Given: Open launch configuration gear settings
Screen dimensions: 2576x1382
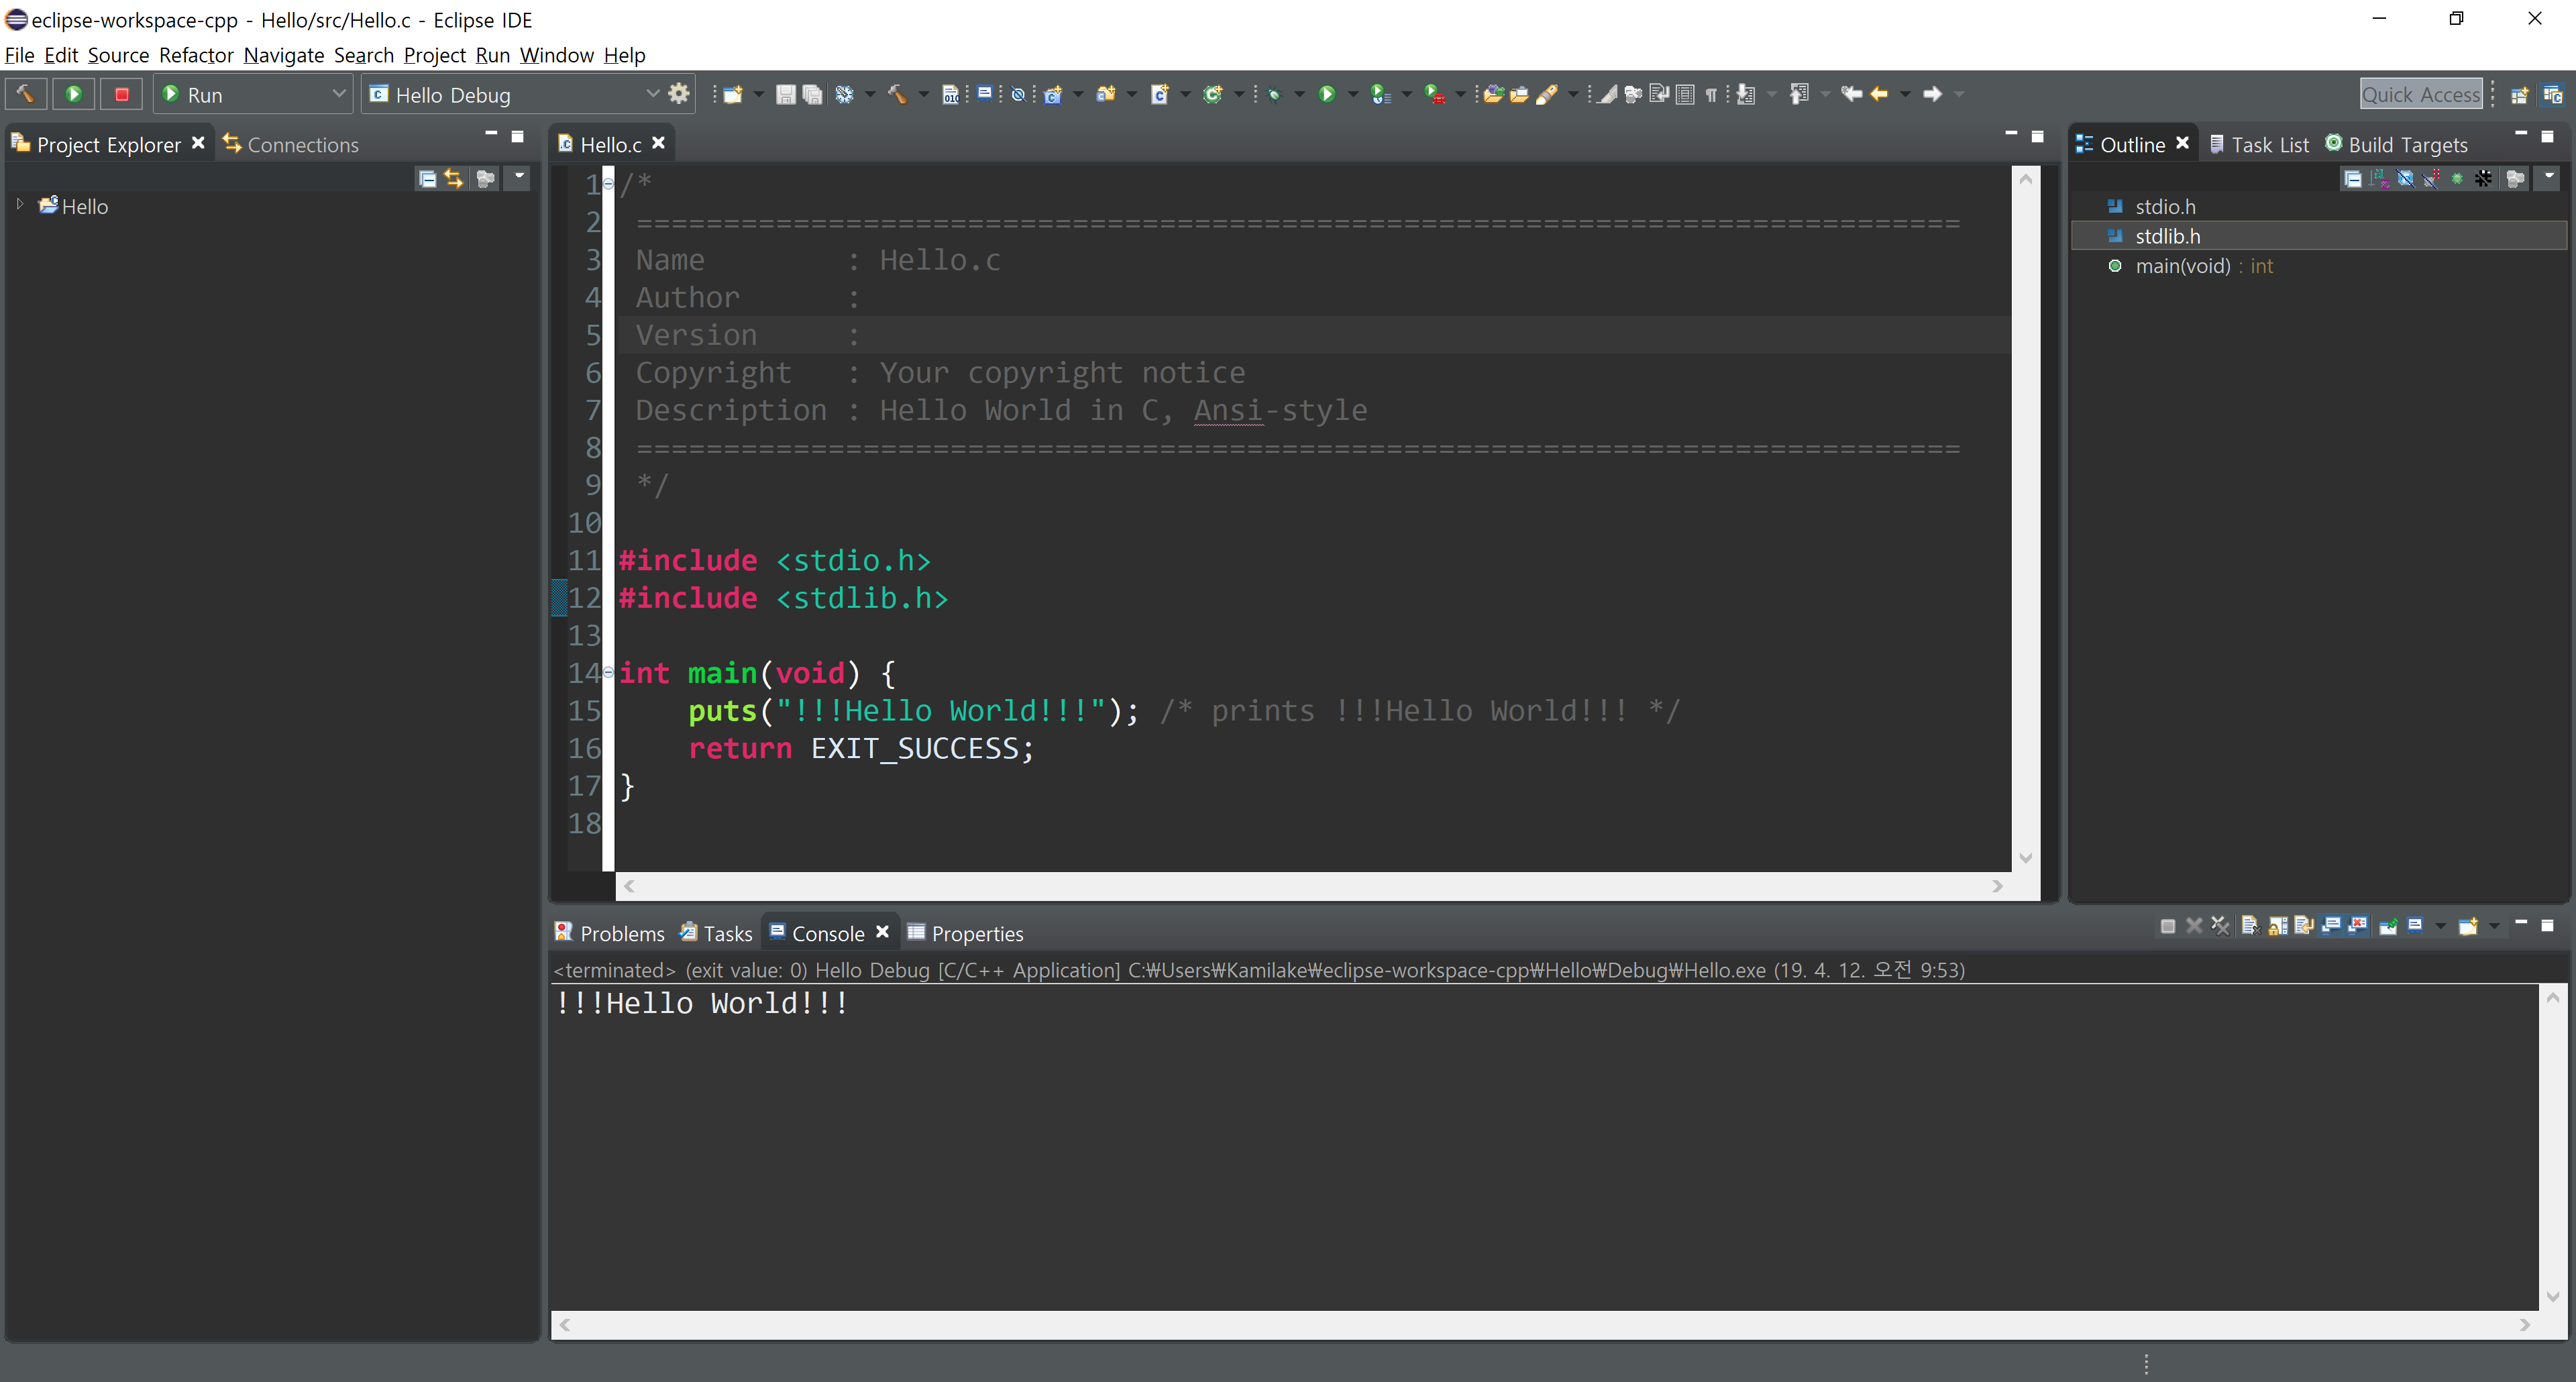Looking at the screenshot, I should (x=680, y=94).
